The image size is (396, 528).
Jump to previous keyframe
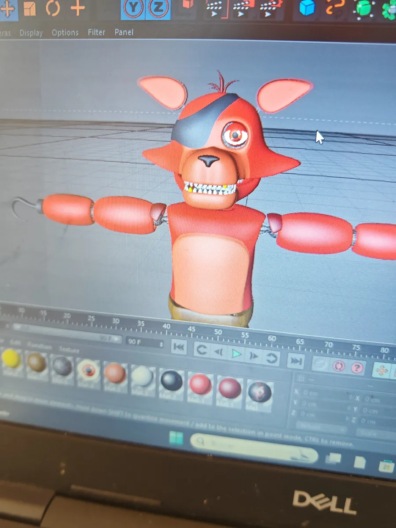point(202,349)
